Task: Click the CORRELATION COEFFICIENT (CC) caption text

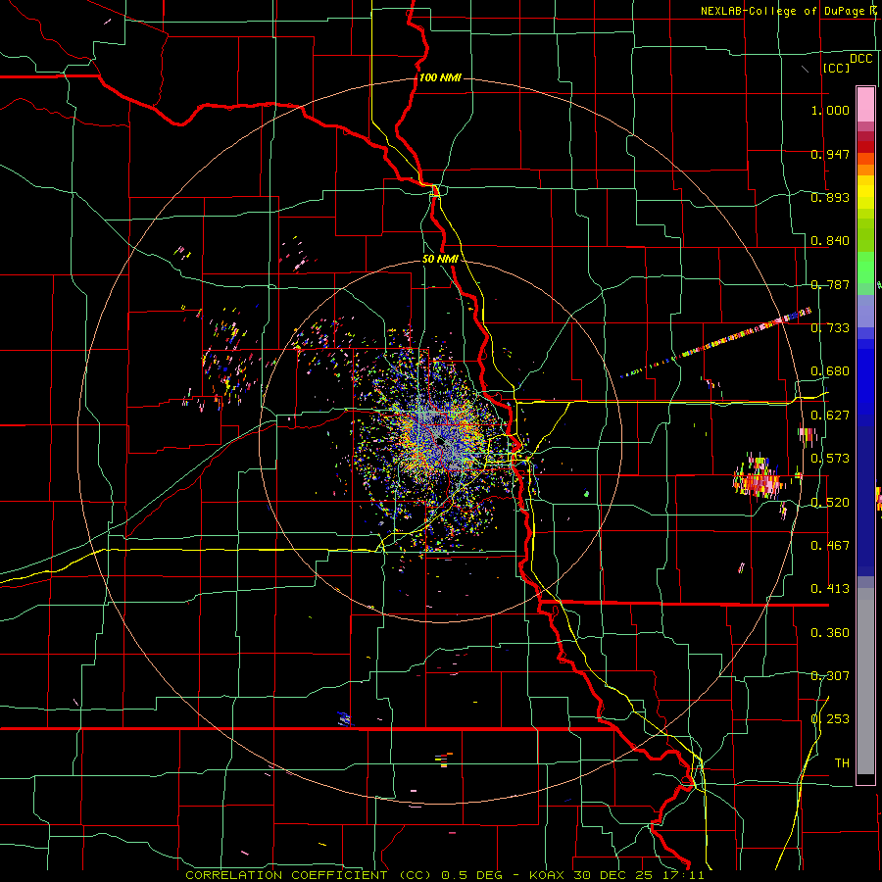Action: pyautogui.click(x=309, y=875)
